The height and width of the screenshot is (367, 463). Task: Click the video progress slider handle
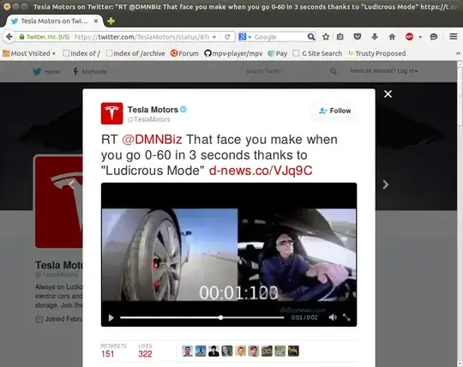(221, 317)
